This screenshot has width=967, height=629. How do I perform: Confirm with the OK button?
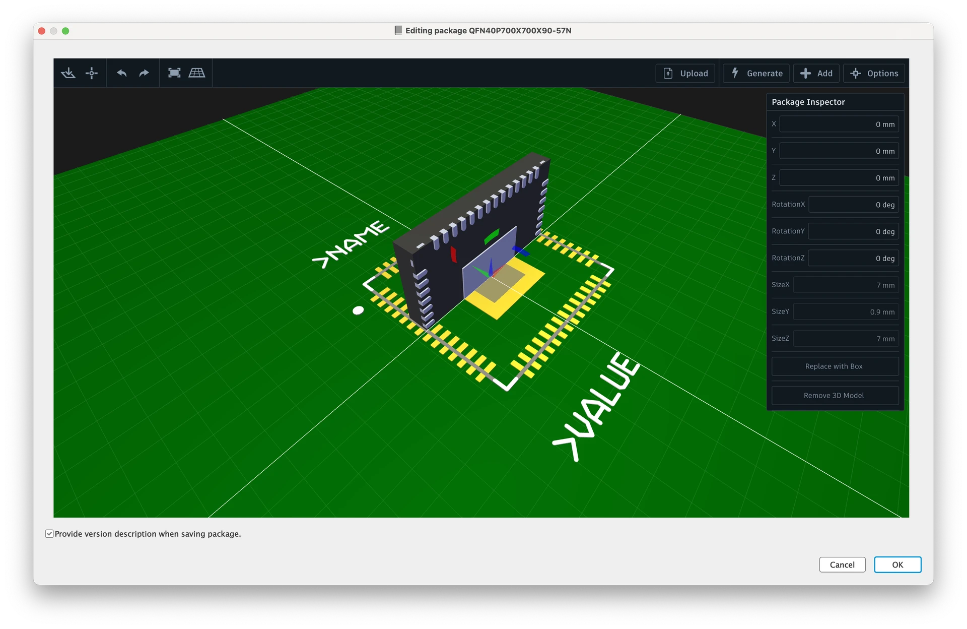pyautogui.click(x=897, y=564)
